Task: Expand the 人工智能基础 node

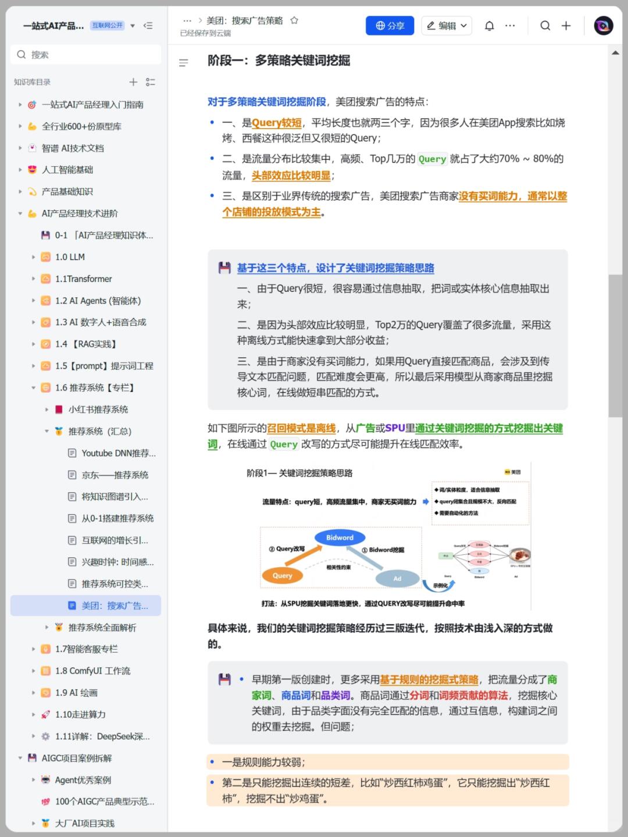Action: pos(20,170)
